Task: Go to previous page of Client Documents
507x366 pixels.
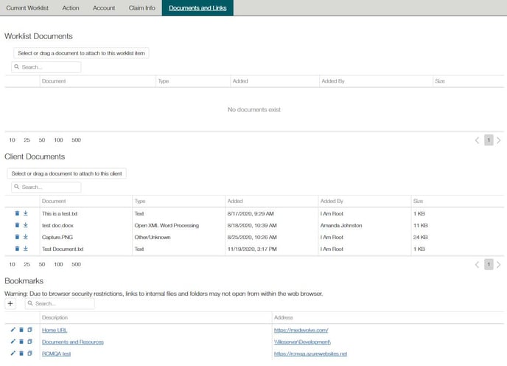Action: (x=477, y=264)
